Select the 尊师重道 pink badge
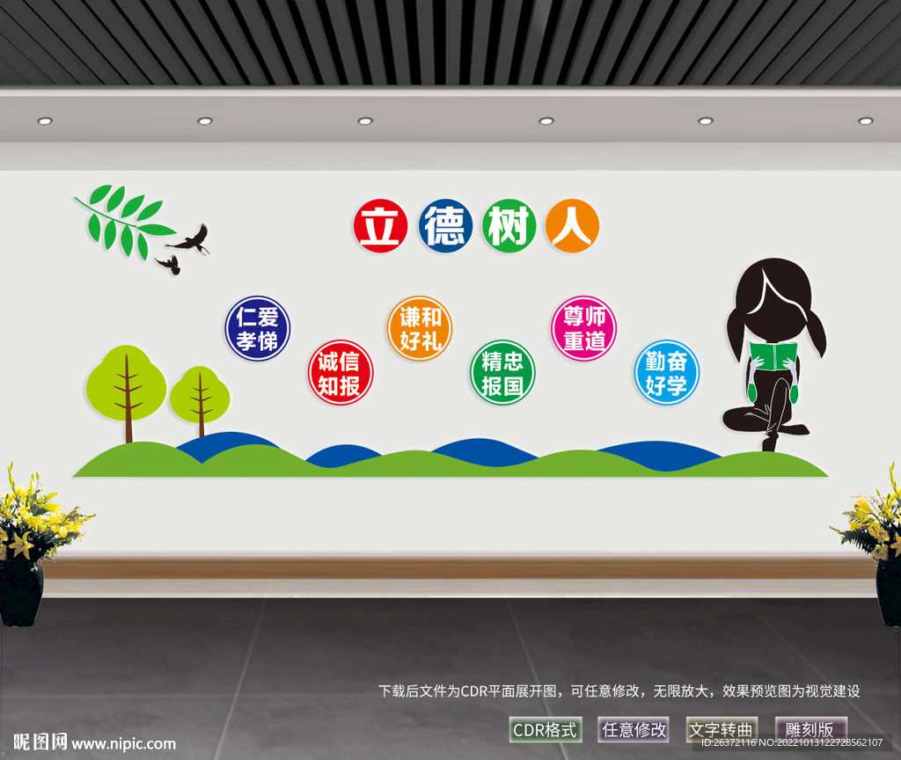 coord(584,329)
